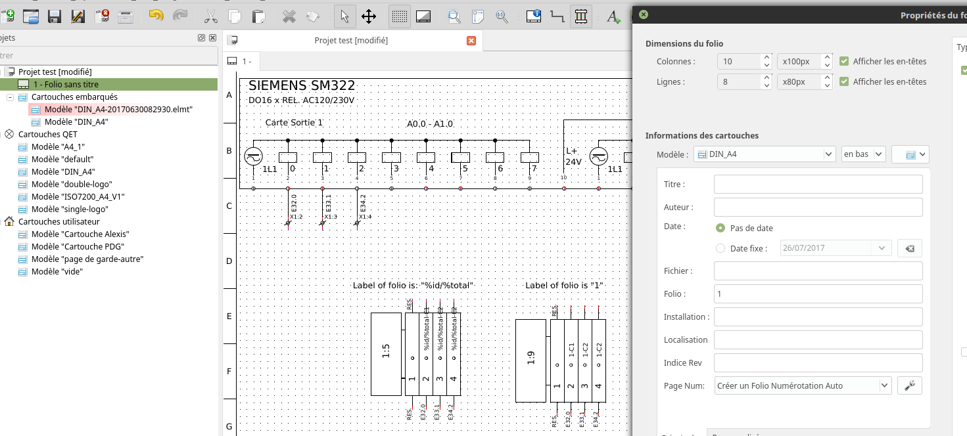The image size is (967, 436).
Task: Click the wrench icon beside Page Num
Action: click(x=910, y=385)
